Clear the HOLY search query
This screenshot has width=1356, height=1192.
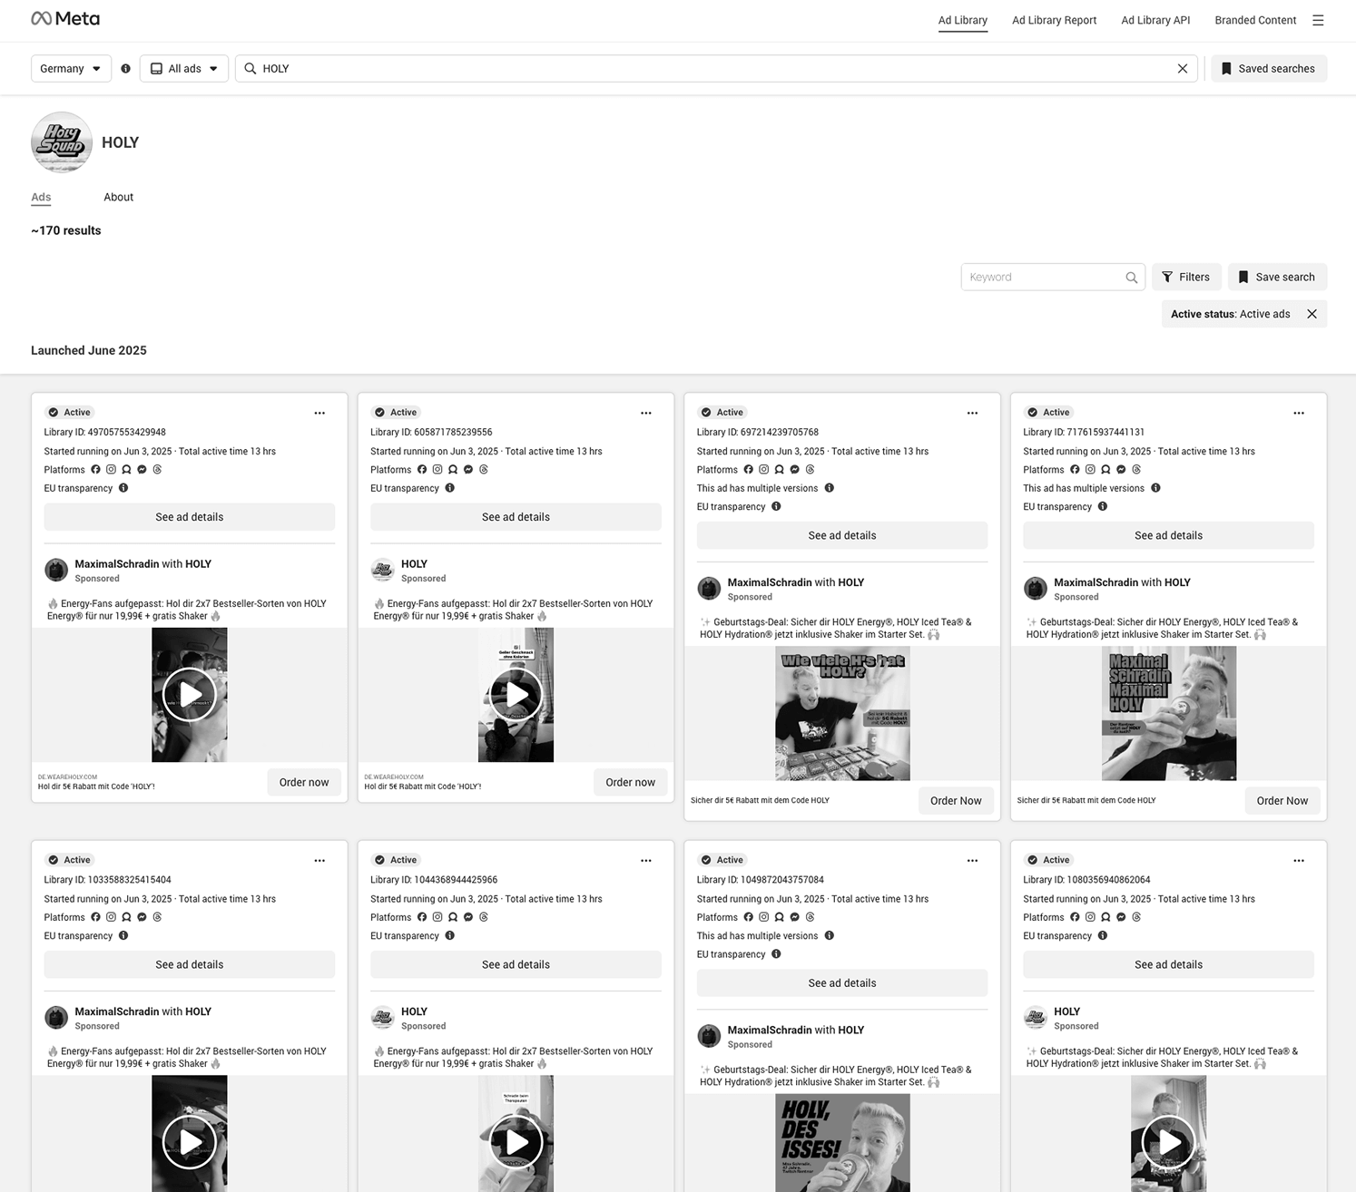[1182, 68]
